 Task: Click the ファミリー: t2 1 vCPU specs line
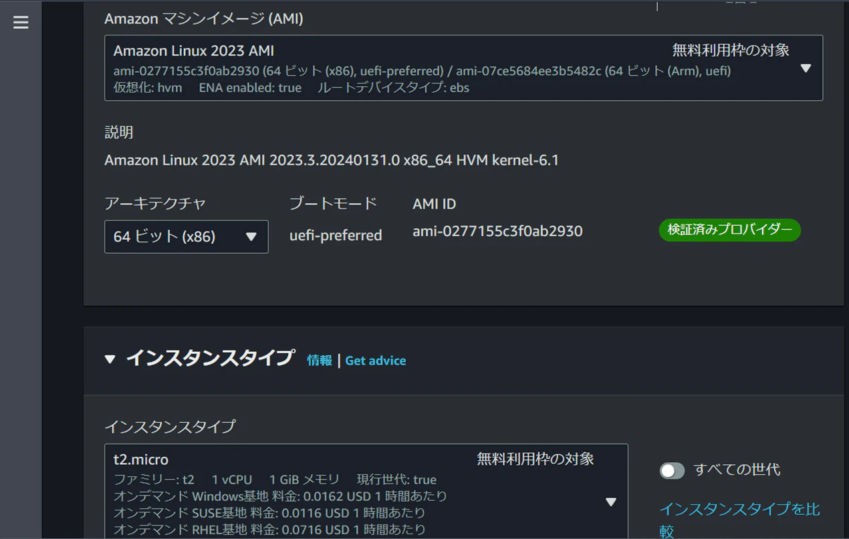point(275,480)
